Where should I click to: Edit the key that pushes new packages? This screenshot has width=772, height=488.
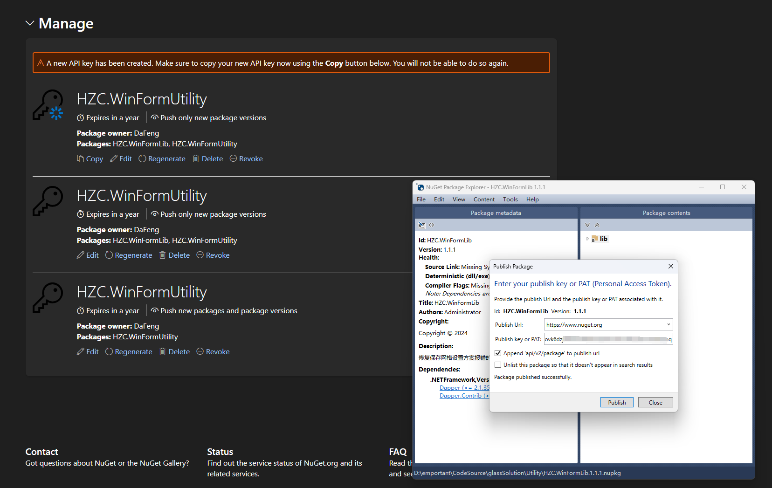click(88, 352)
